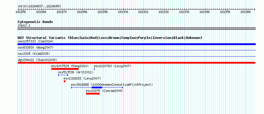Select the small red esv1318183 square
The width and height of the screenshot is (264, 114).
click(x=65, y=81)
